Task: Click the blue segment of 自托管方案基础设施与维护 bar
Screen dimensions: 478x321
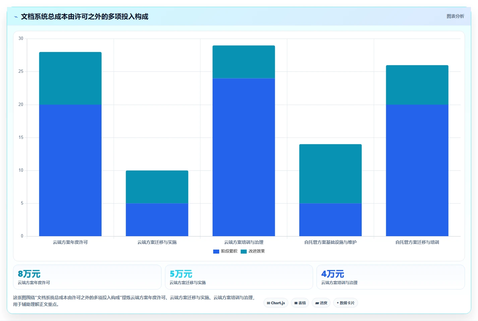Action: pyautogui.click(x=331, y=220)
